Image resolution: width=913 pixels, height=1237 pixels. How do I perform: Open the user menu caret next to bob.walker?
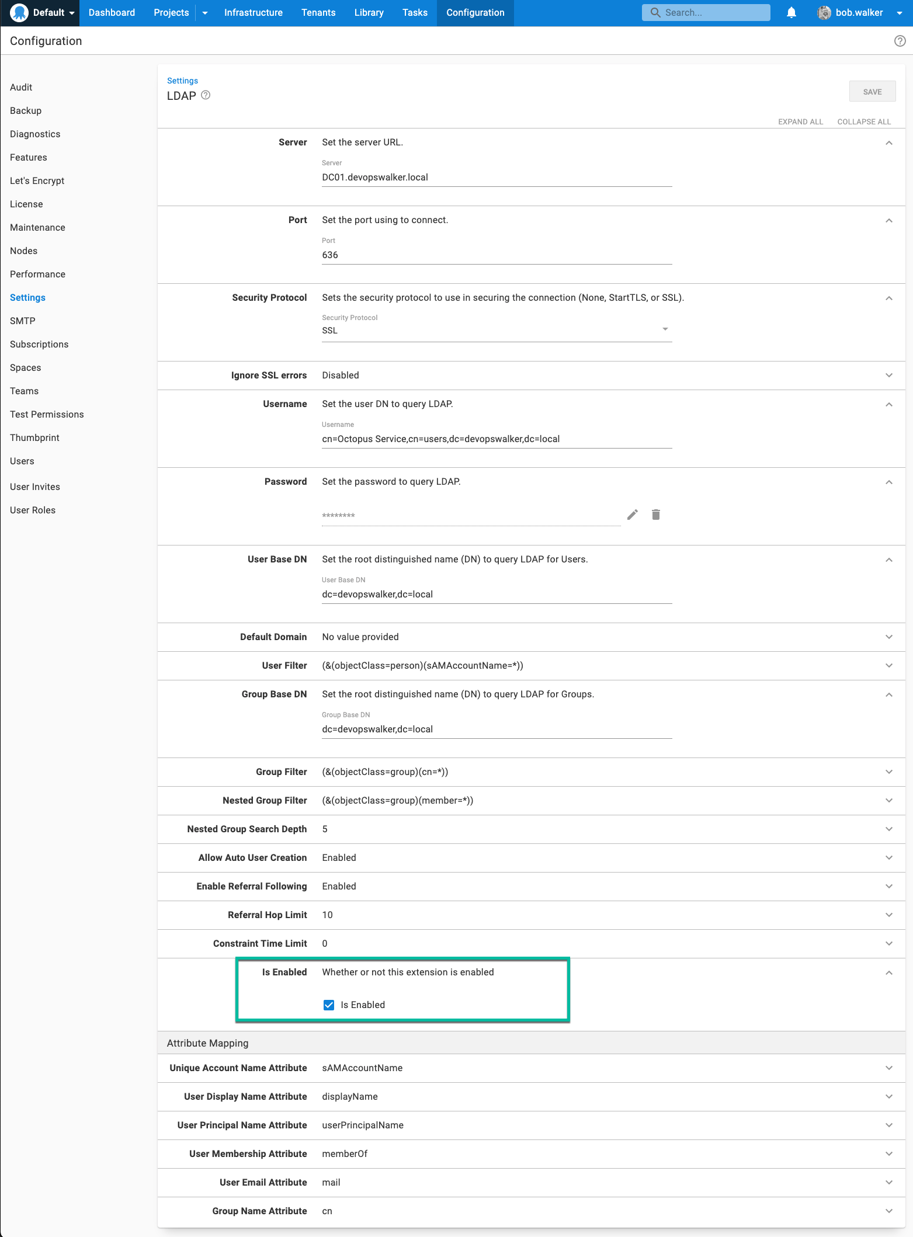tap(900, 13)
